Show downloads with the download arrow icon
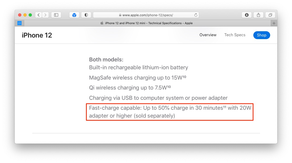Screen dimensions: 292x163 click(246, 15)
